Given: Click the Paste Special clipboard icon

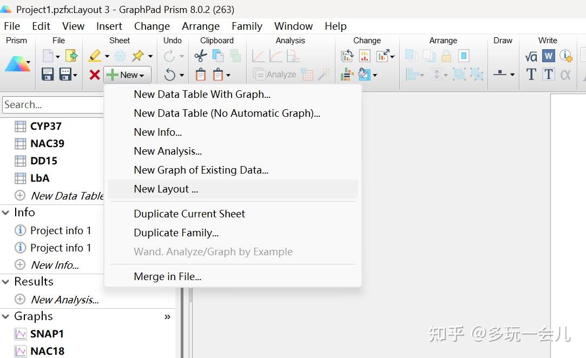Looking at the screenshot, I should pos(218,75).
